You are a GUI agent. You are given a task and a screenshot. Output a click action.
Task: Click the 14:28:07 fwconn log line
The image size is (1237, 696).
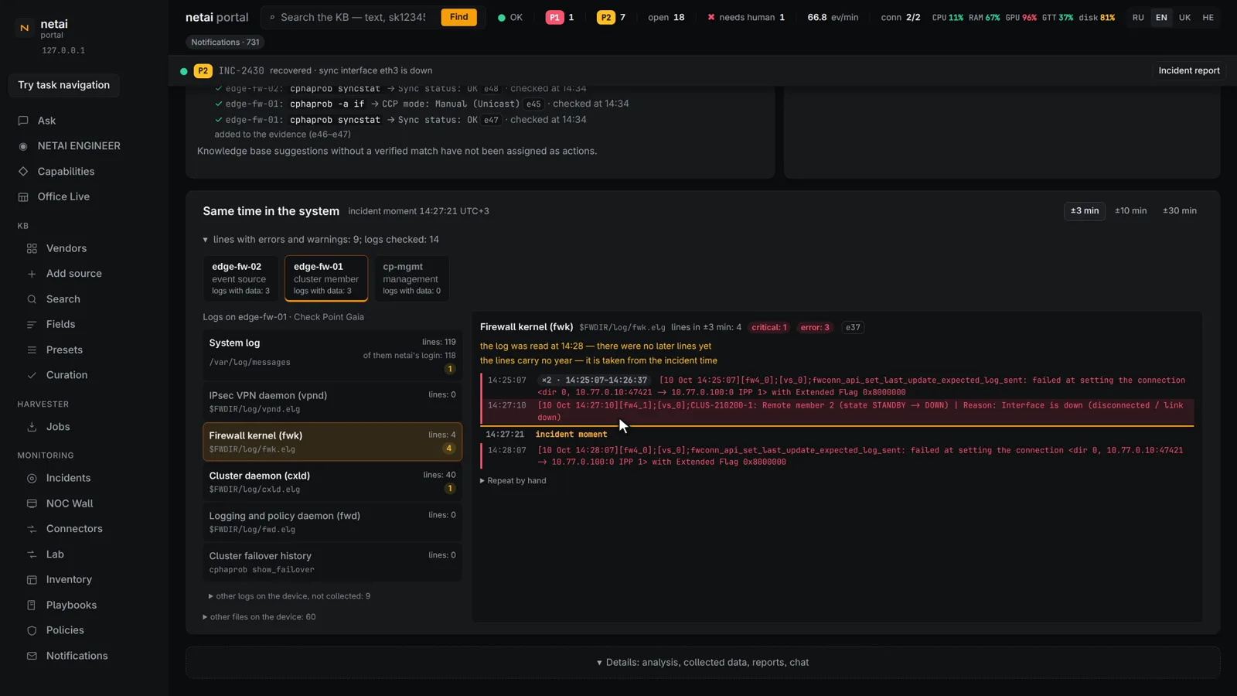point(837,456)
